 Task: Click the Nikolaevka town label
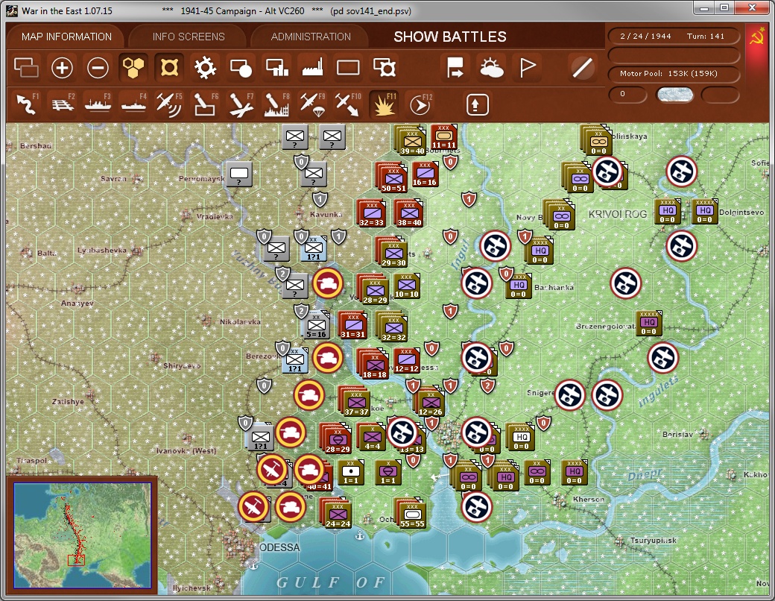pos(240,321)
